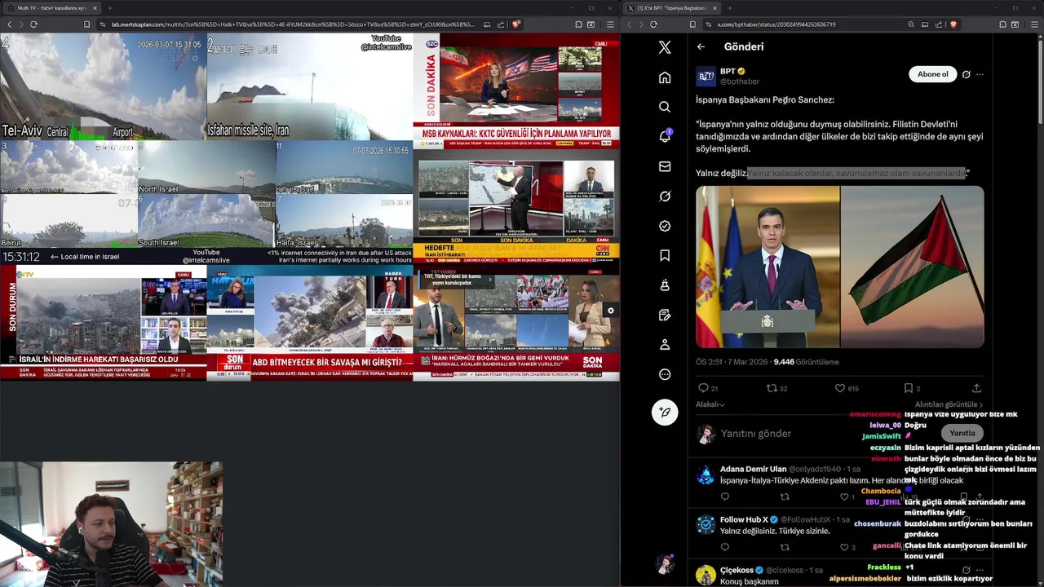This screenshot has width=1044, height=587.
Task: Open the Search/Explore icon in X sidebar
Action: pyautogui.click(x=665, y=107)
